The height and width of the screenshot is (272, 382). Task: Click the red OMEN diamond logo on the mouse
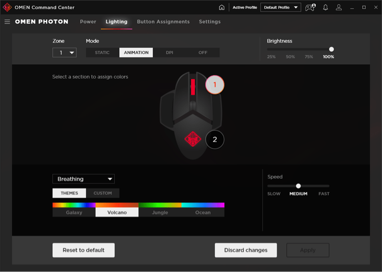pos(193,139)
